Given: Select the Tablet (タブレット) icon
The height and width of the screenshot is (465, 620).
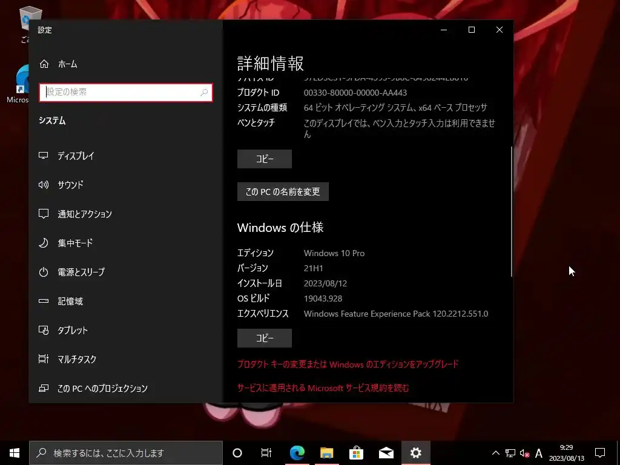Looking at the screenshot, I should click(x=44, y=330).
